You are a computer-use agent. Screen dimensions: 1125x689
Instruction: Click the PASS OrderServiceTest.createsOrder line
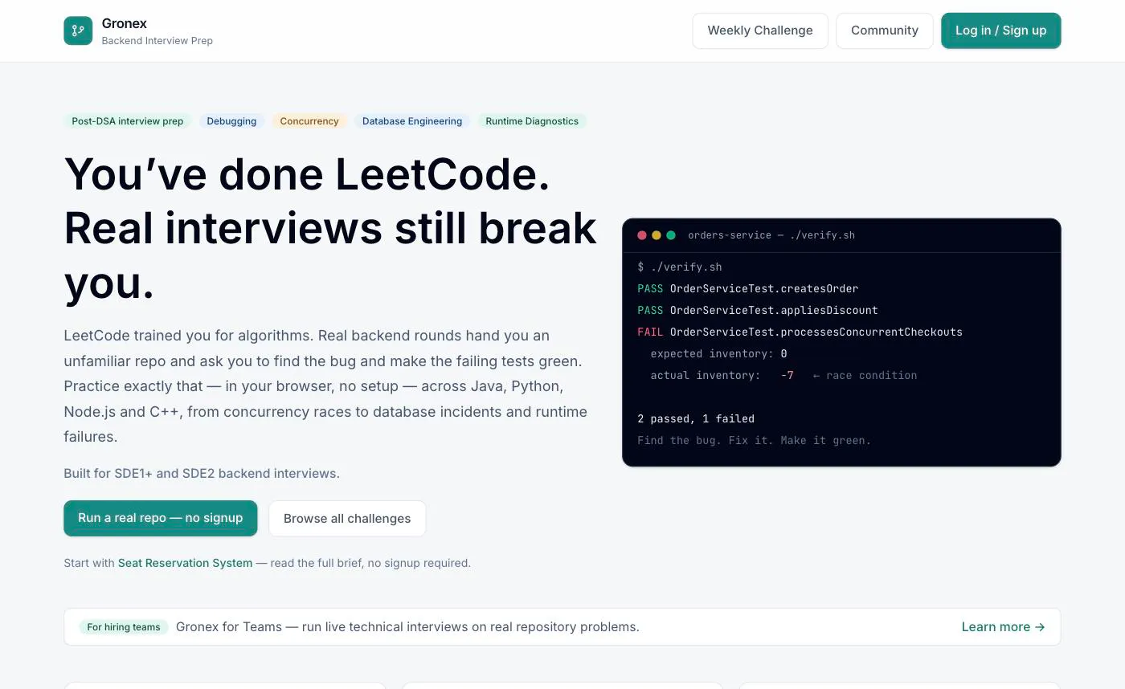(748, 288)
